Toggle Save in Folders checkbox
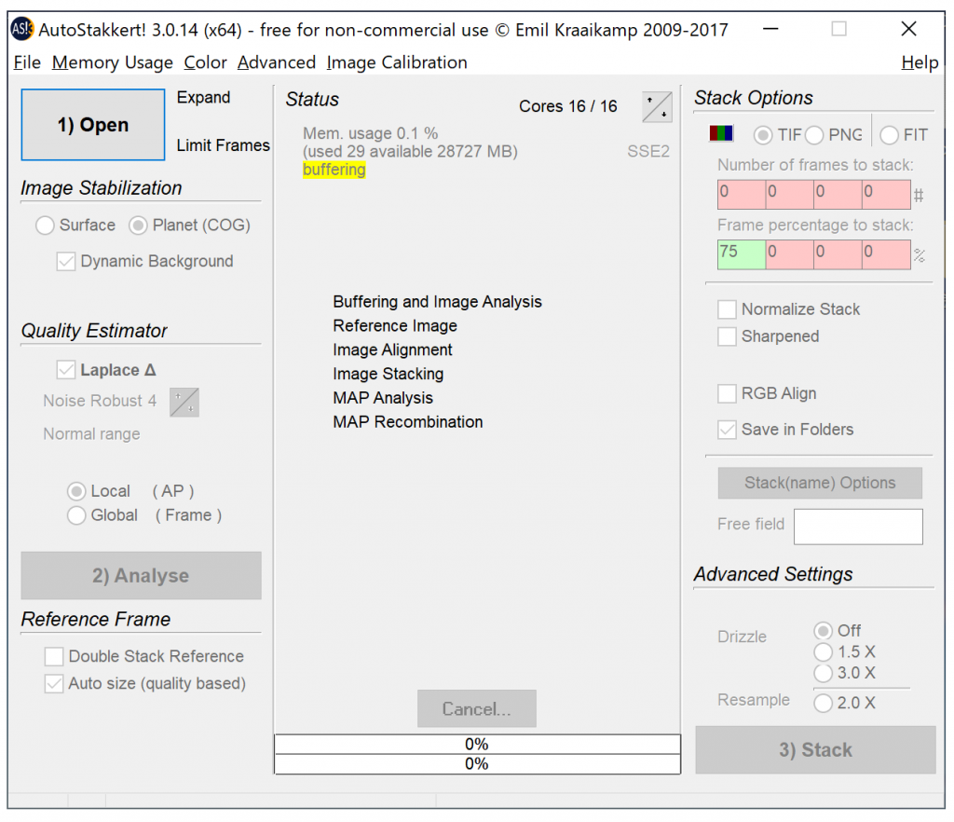 [785, 430]
